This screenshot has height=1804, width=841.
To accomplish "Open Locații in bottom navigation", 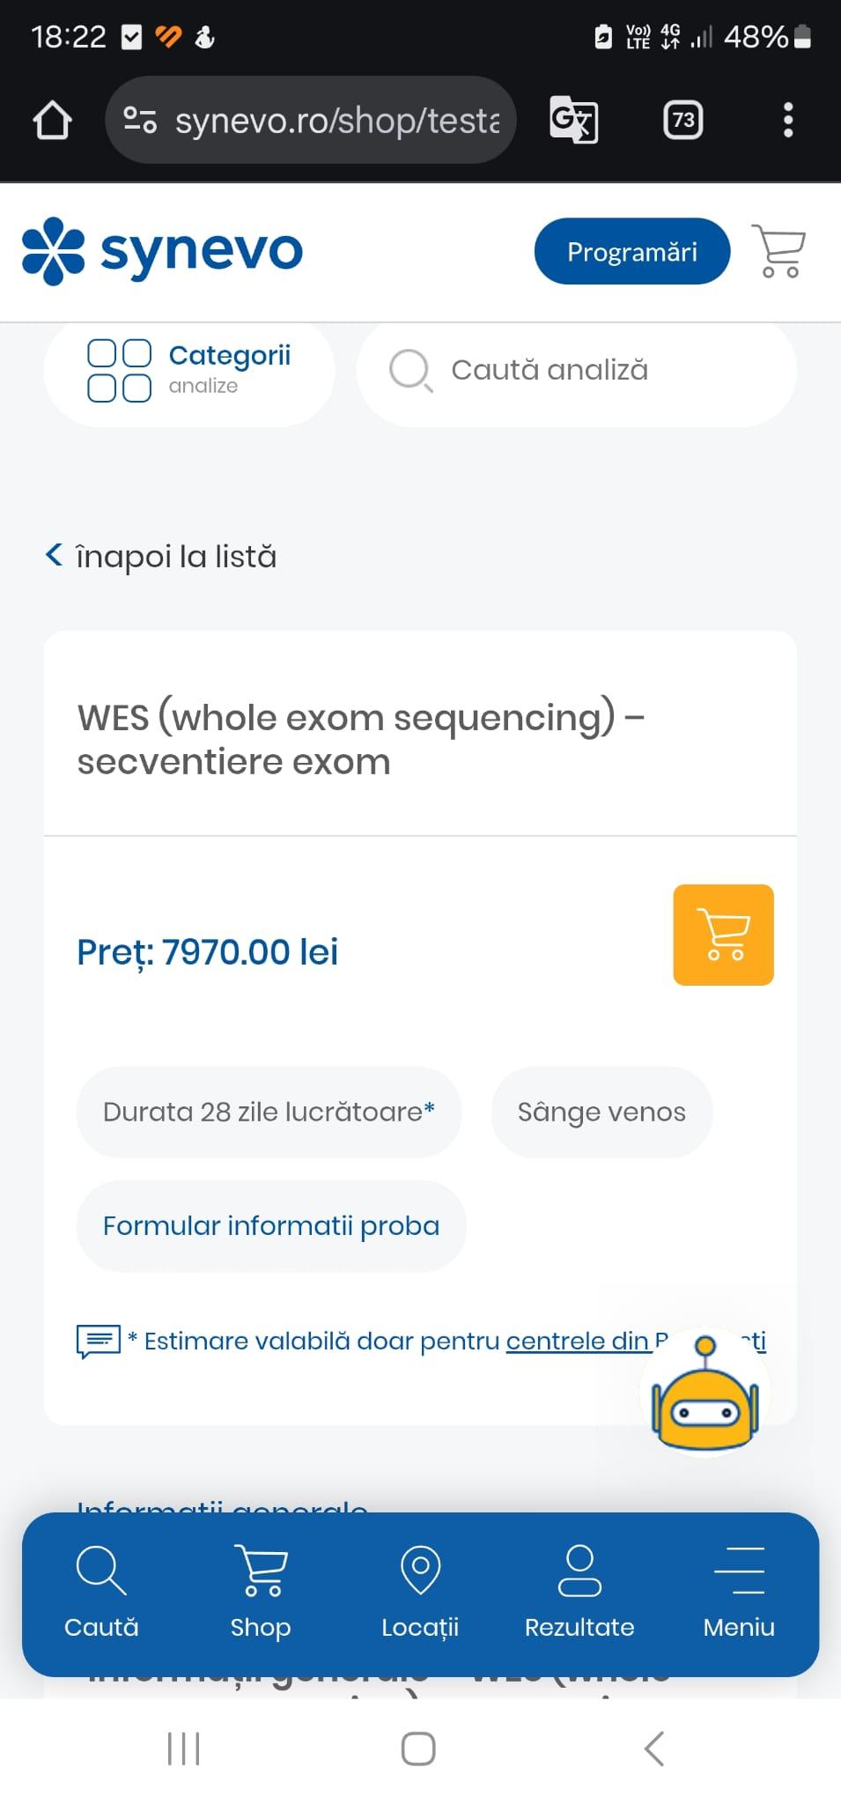I will click(420, 1592).
